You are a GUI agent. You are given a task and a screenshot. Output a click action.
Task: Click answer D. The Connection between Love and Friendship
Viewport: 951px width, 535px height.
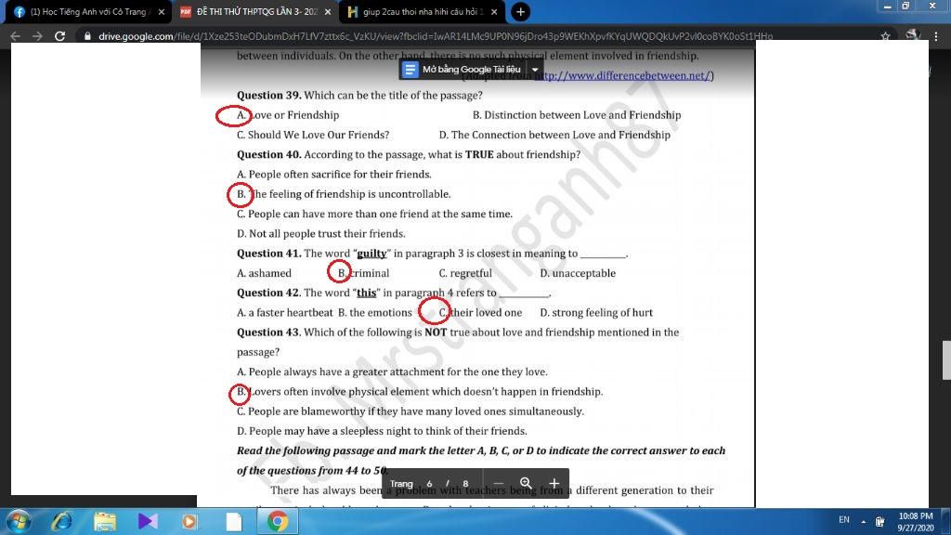click(x=554, y=135)
